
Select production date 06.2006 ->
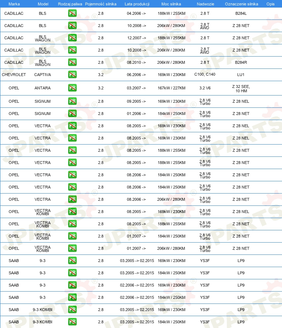(x=136, y=75)
